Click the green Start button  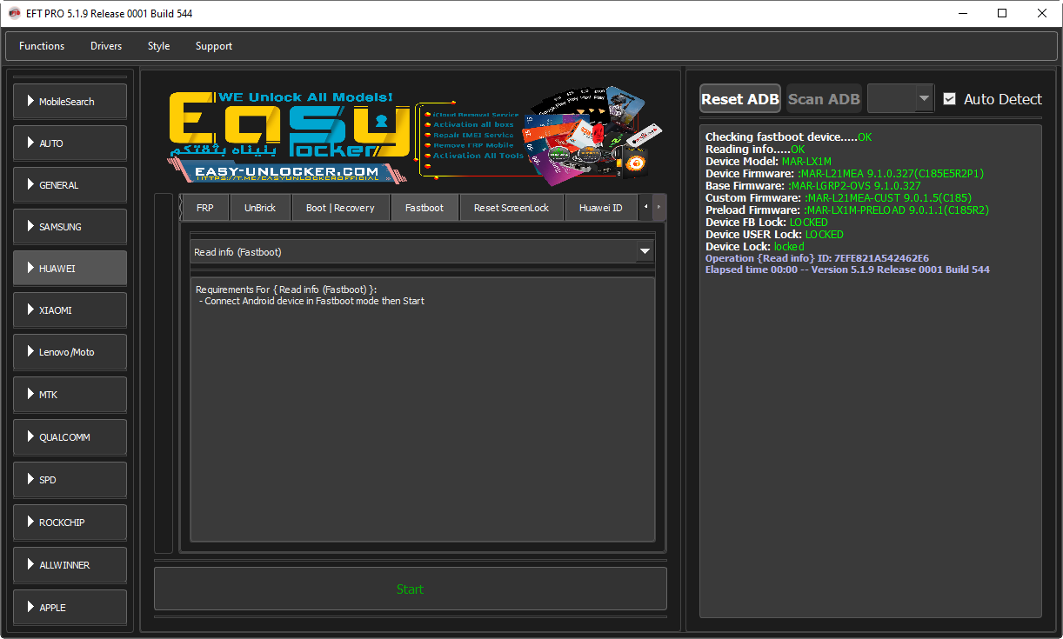click(410, 589)
